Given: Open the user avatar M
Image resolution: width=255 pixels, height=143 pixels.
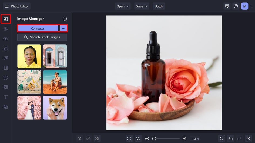Looking at the screenshot, I should pos(245,6).
